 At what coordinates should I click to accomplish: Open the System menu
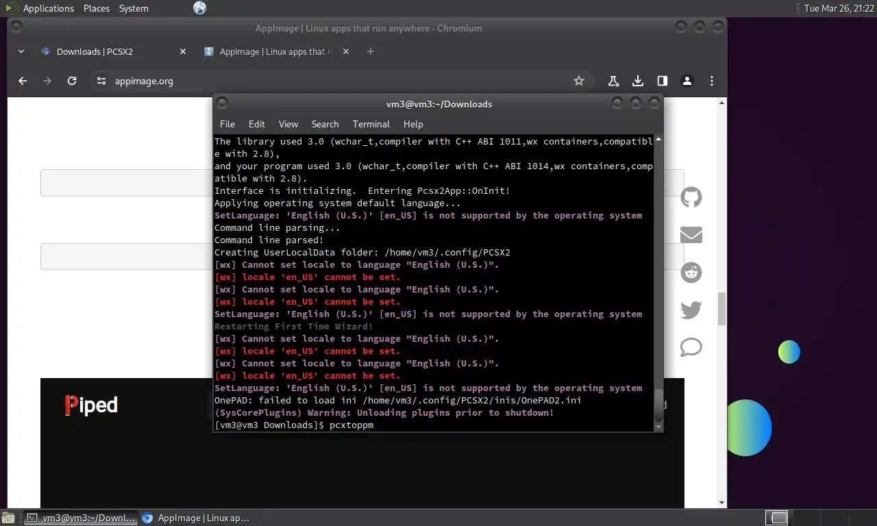tap(134, 8)
